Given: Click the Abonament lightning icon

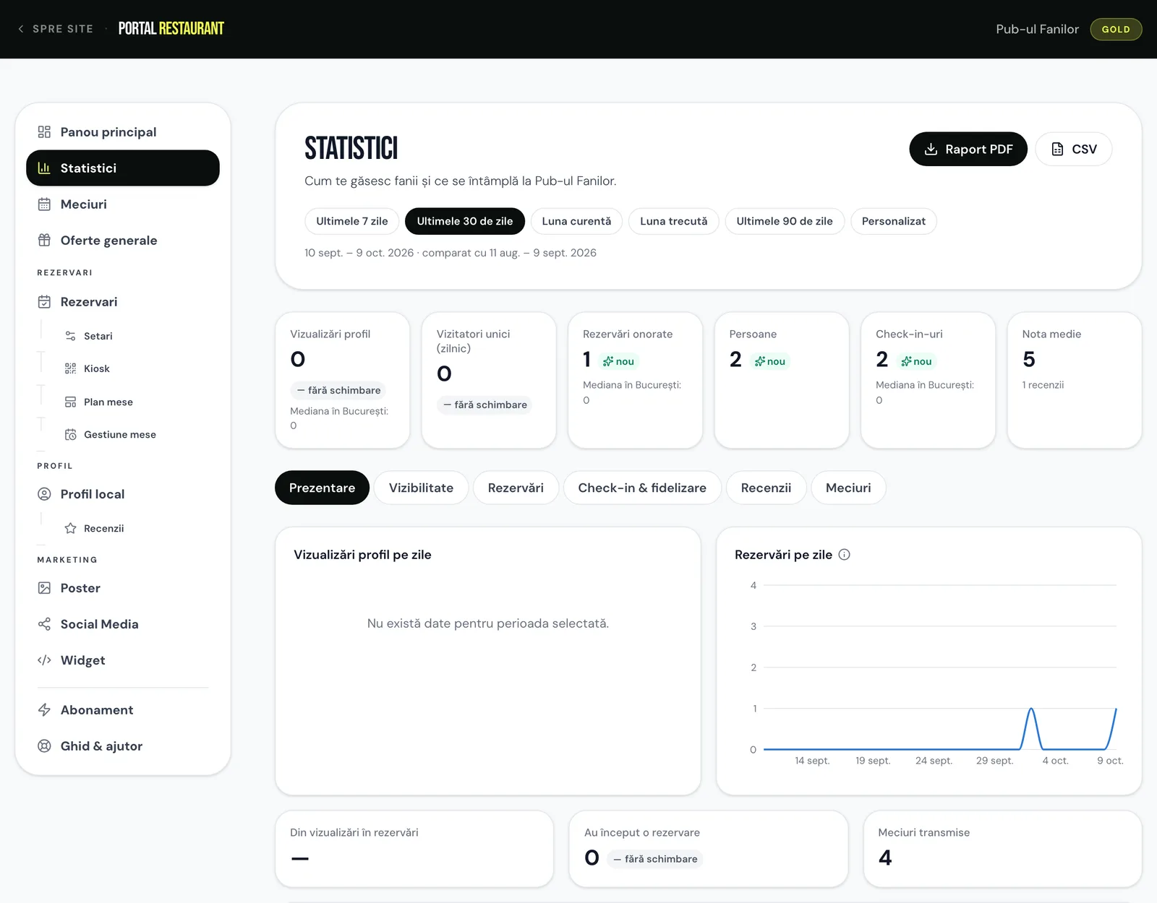Looking at the screenshot, I should click(x=44, y=709).
